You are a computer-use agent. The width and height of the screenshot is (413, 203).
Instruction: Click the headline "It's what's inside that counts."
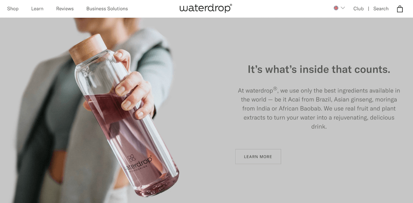(x=319, y=69)
